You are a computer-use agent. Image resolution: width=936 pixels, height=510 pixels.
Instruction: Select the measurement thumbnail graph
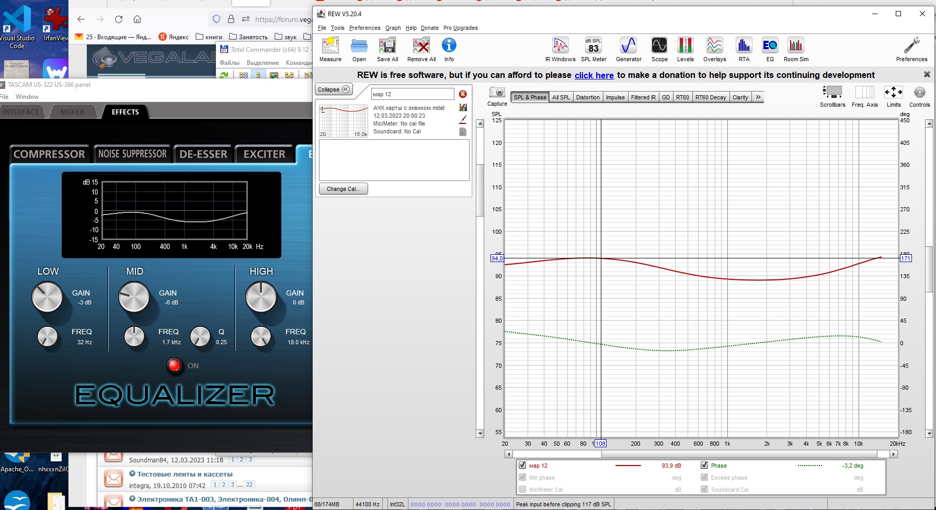[x=344, y=121]
